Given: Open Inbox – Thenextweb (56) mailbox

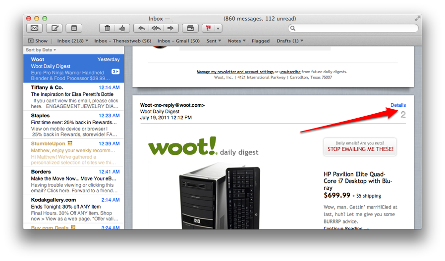Looking at the screenshot, I should tap(122, 41).
